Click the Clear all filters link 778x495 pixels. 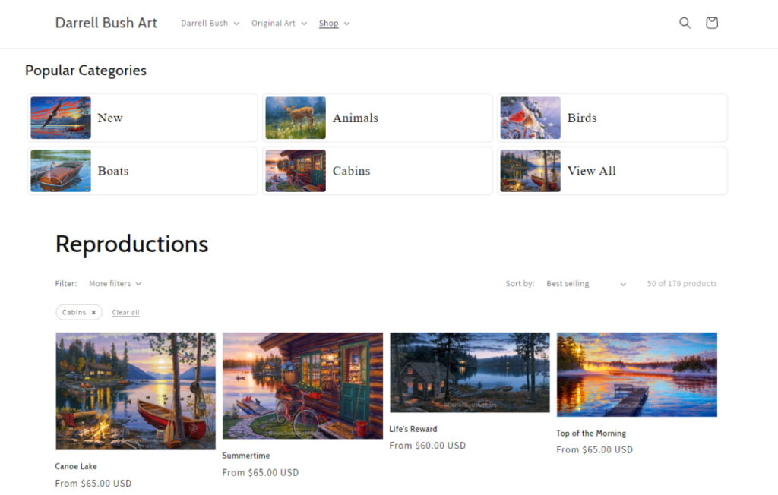tap(125, 312)
